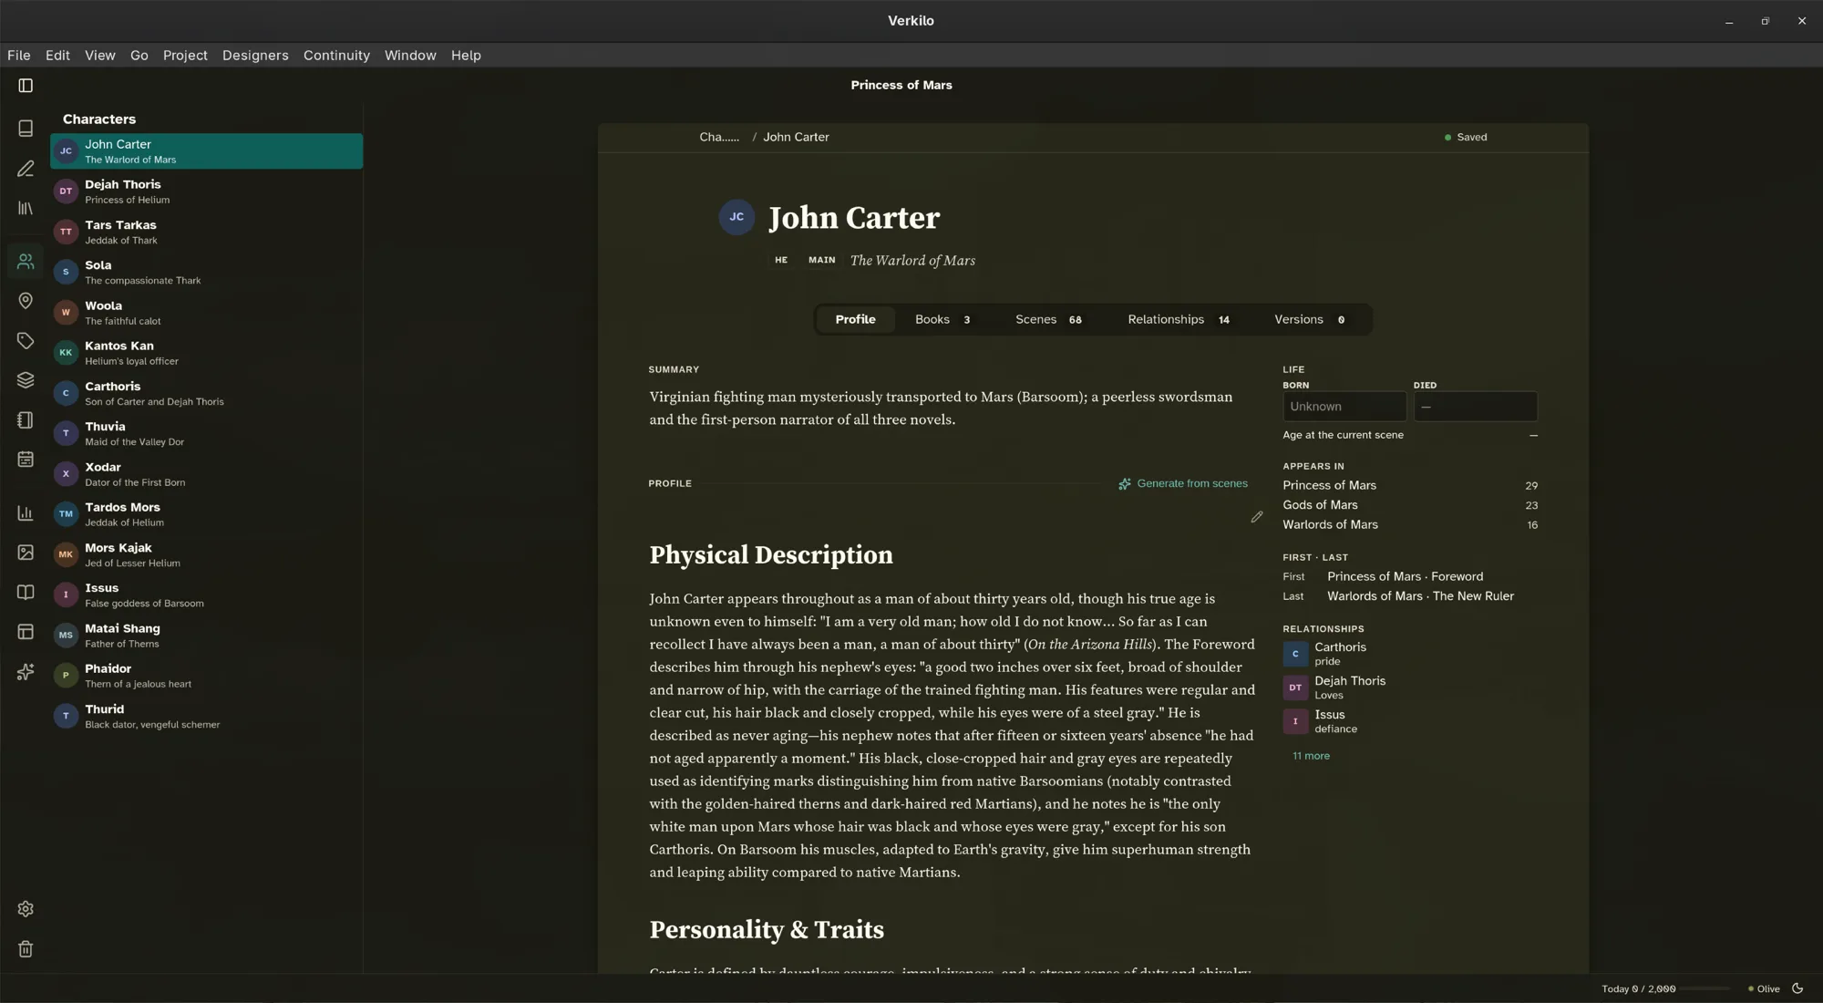Click the pencil edit profile icon
This screenshot has height=1003, width=1823.
tap(1257, 517)
